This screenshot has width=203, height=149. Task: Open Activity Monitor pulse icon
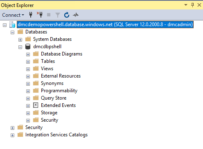tap(76, 15)
